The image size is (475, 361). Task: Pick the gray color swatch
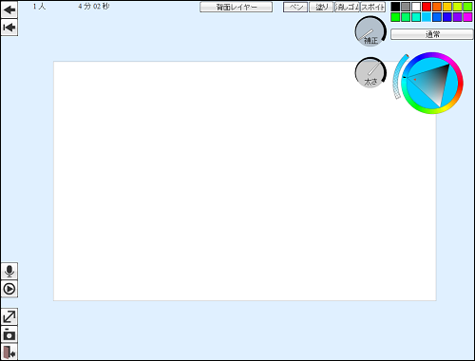(x=406, y=7)
